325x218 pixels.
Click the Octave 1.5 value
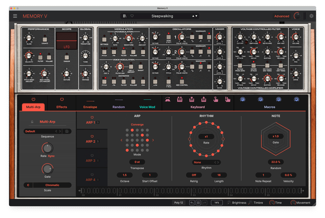tap(124, 175)
